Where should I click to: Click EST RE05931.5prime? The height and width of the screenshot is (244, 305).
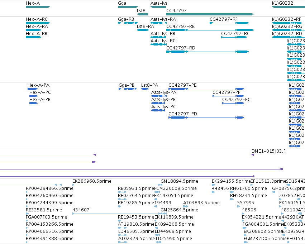pos(122,192)
